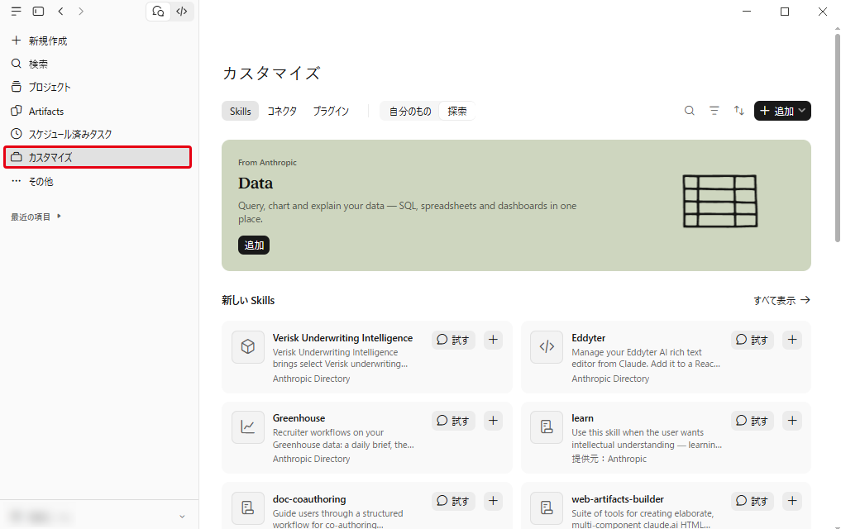841x529 pixels.
Task: Go back with the left arrow
Action: click(60, 12)
